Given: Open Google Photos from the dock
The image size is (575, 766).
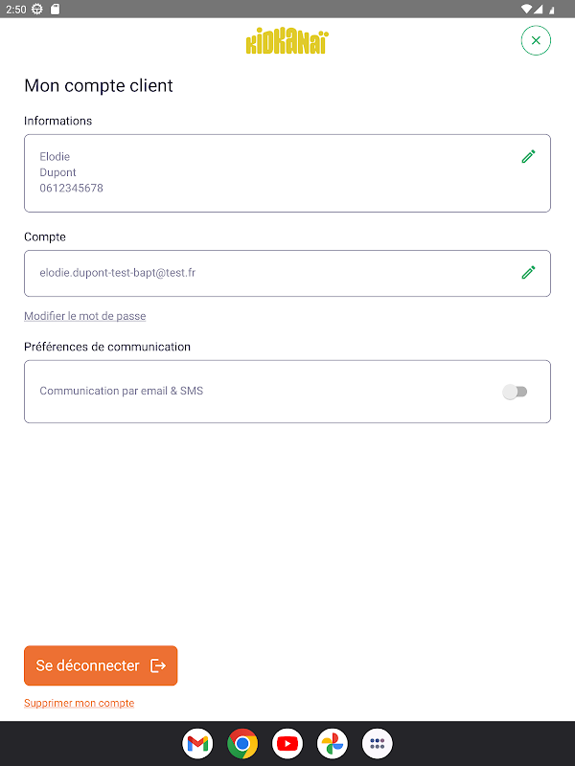Looking at the screenshot, I should (x=333, y=743).
